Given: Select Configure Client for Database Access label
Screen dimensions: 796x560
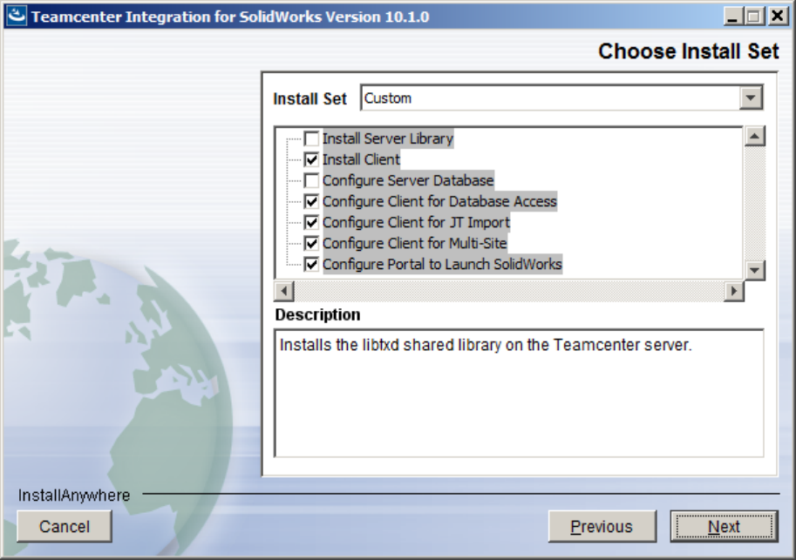Looking at the screenshot, I should pos(439,201).
